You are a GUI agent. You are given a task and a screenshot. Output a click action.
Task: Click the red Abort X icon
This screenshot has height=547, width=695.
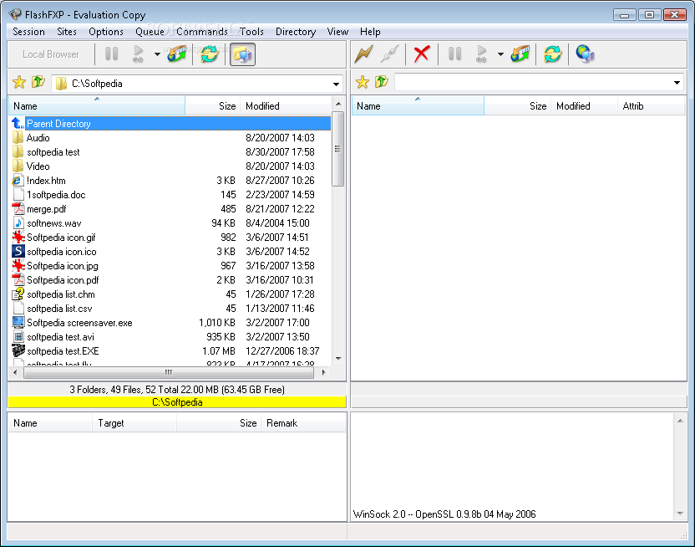(422, 54)
